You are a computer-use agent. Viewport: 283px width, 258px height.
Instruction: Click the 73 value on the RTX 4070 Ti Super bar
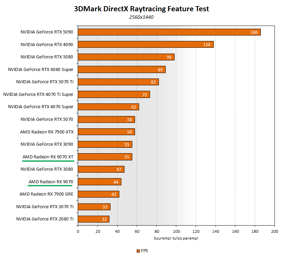144,95
